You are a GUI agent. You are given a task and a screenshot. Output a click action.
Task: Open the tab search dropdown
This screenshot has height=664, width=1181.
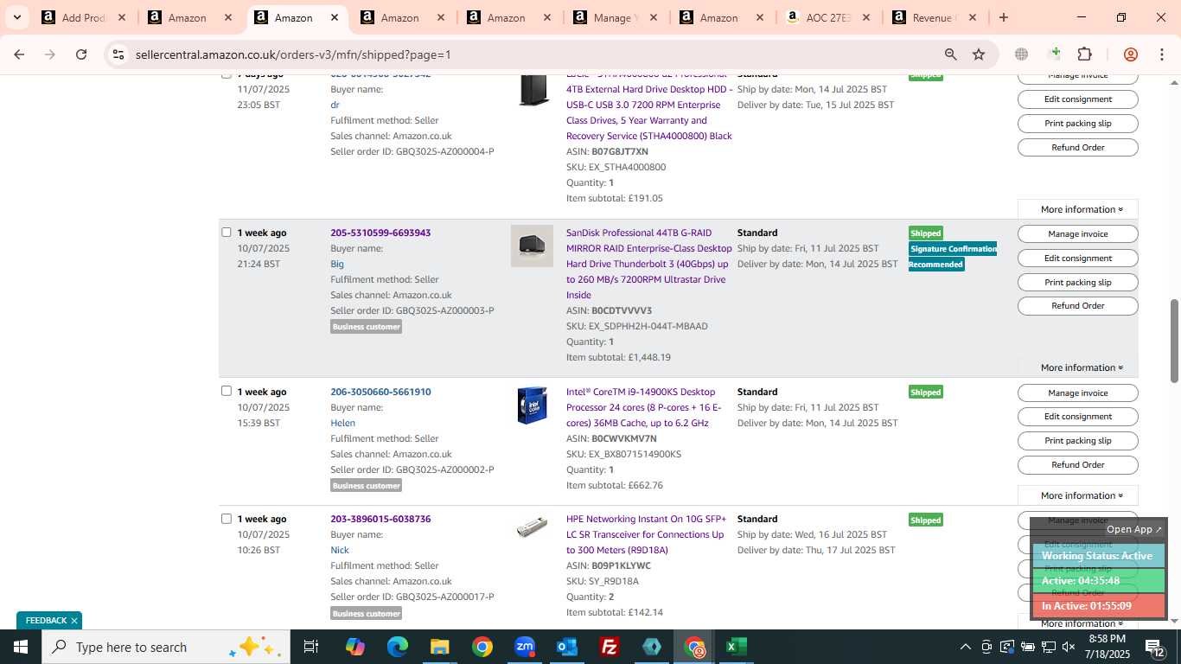pos(18,17)
